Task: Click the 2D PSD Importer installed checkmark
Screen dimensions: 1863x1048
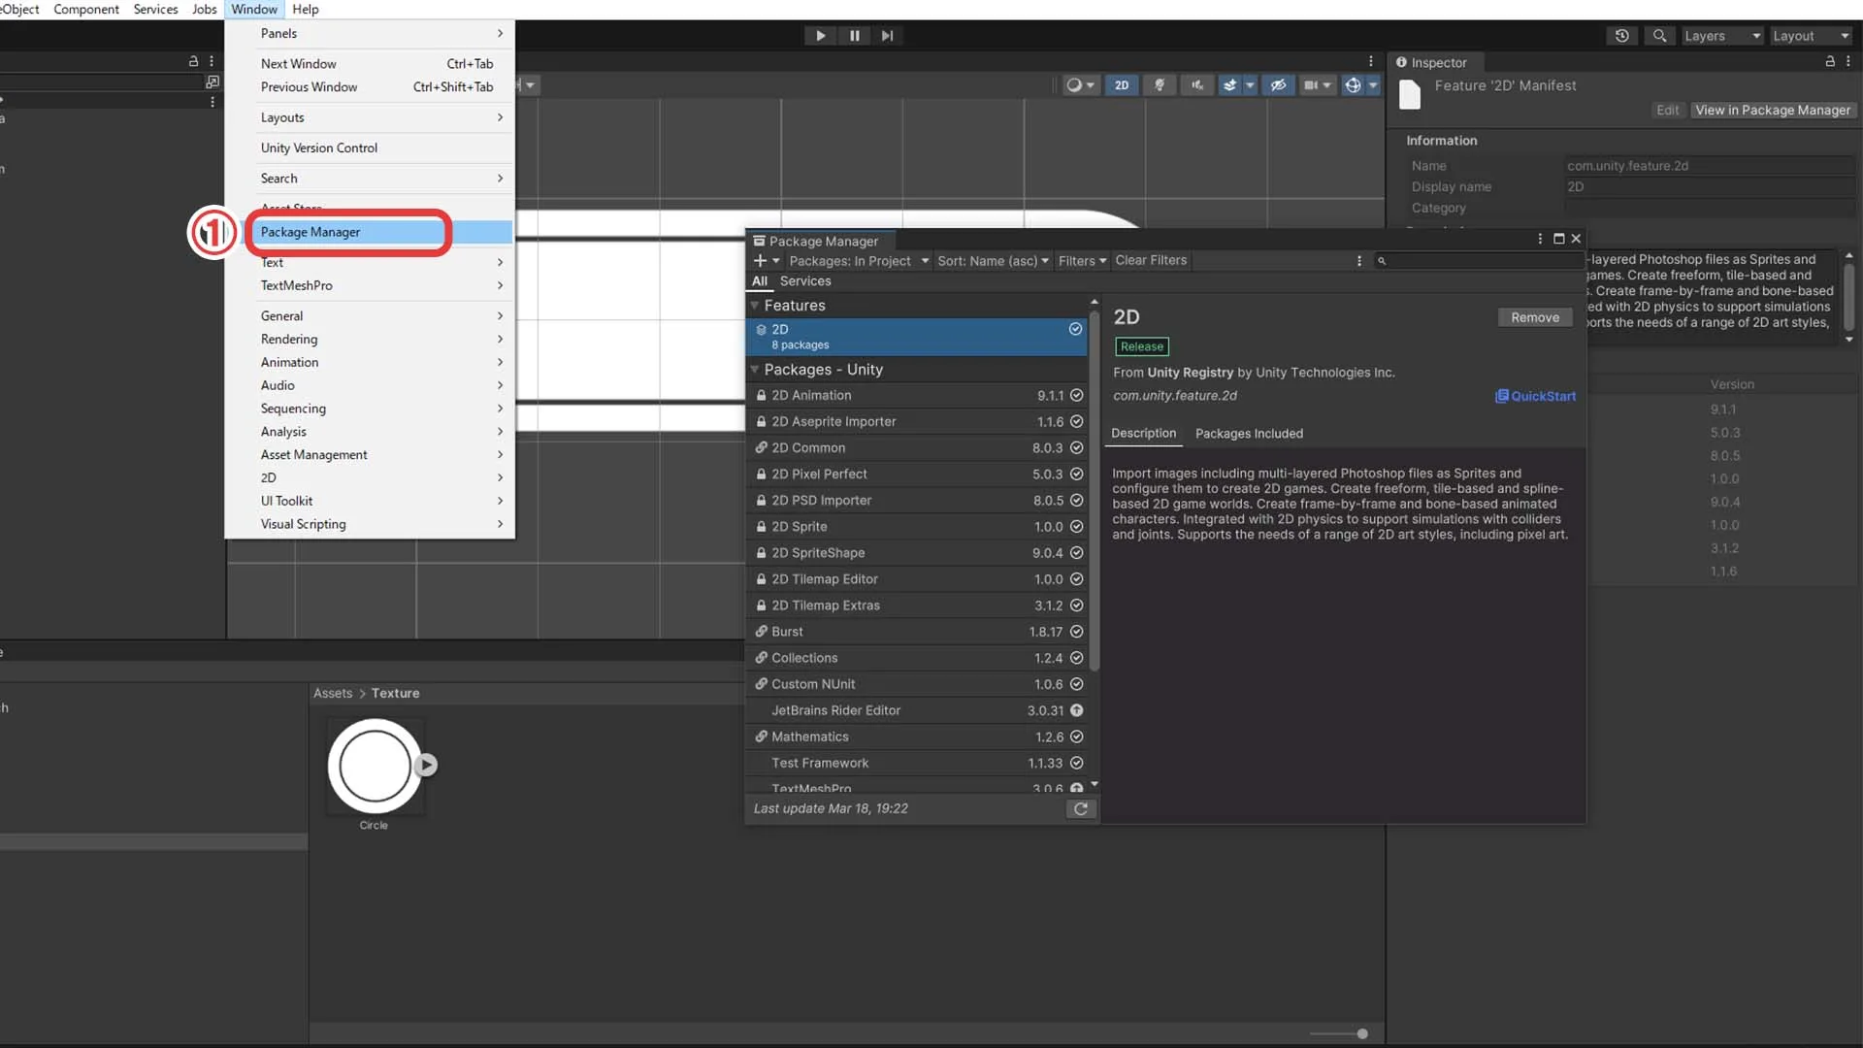Action: point(1076,500)
